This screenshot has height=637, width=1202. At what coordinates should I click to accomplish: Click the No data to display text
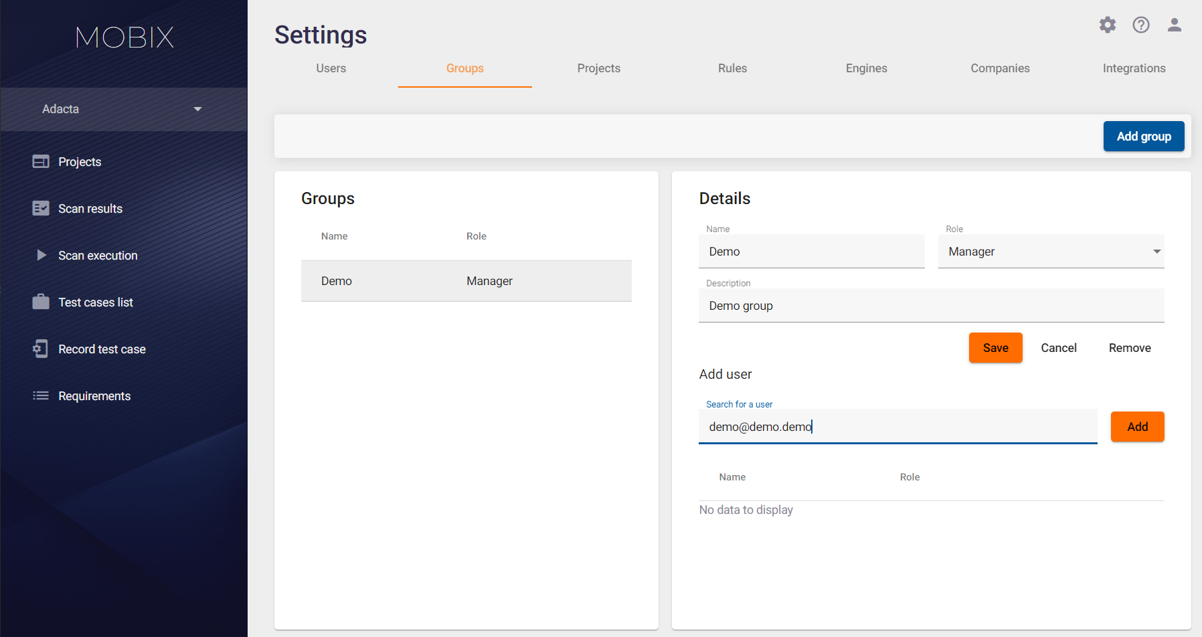tap(746, 510)
